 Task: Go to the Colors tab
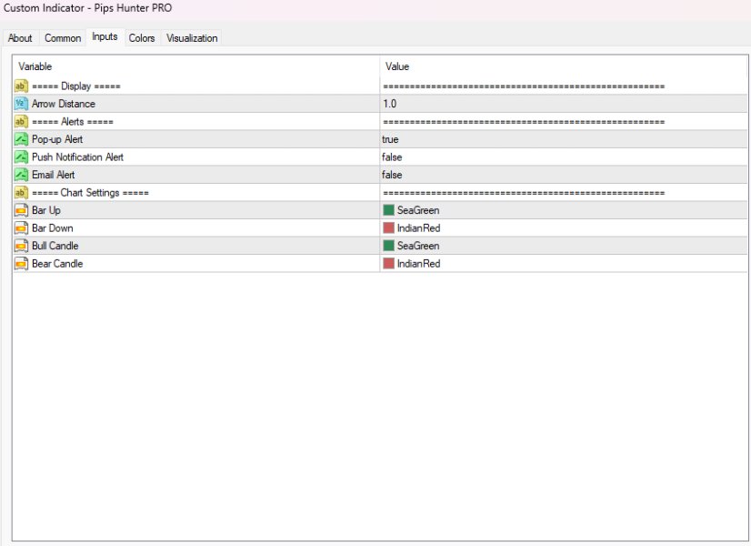tap(142, 38)
